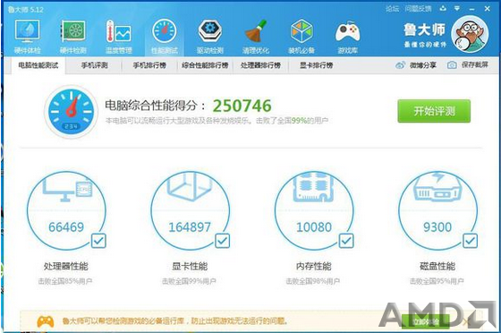Toggle the 处理器性能 checkbox
Screen dimensions: 501x333
click(98, 241)
